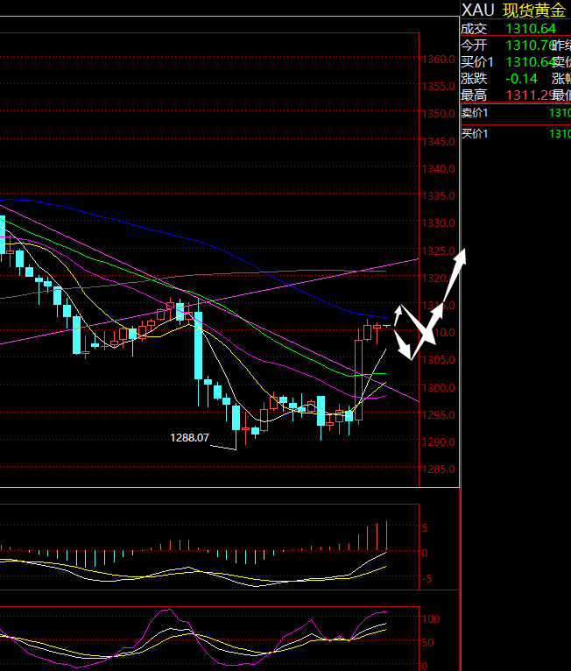This screenshot has width=571, height=671.
Task: Click the 1290.0 price axis label
Action: click(439, 442)
